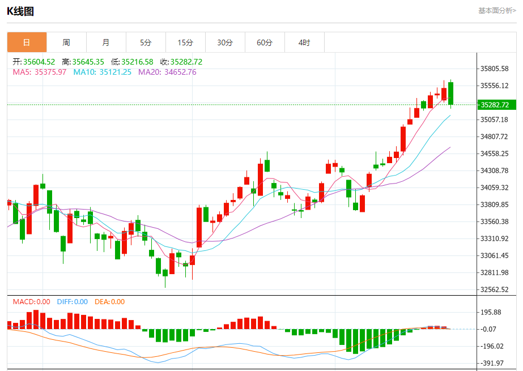Select the 日 daily chart tab
This screenshot has width=523, height=371.
27,42
